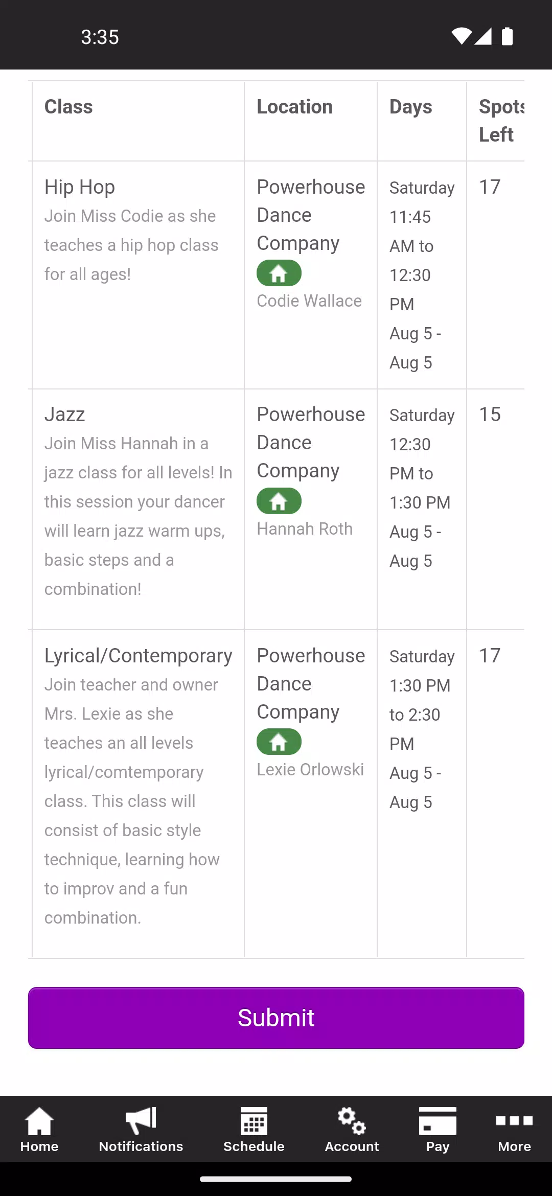552x1196 pixels.
Task: Tap green home icon in Hip Hop row
Action: pos(279,273)
